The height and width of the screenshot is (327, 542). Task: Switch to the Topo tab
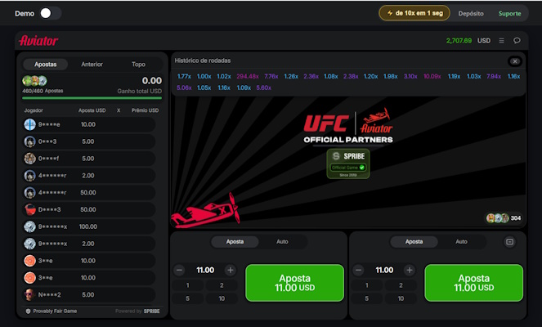138,65
